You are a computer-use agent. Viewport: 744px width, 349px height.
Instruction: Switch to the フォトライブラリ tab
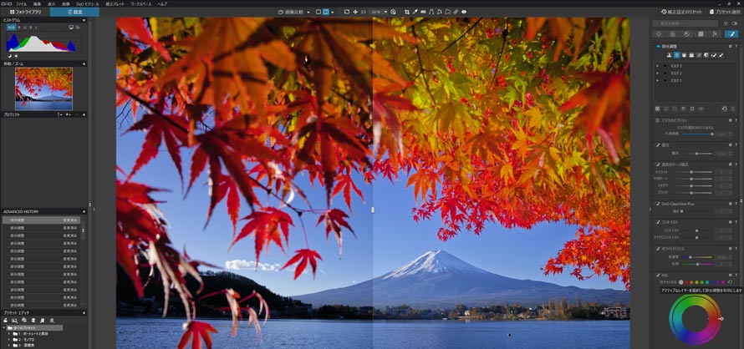click(25, 12)
